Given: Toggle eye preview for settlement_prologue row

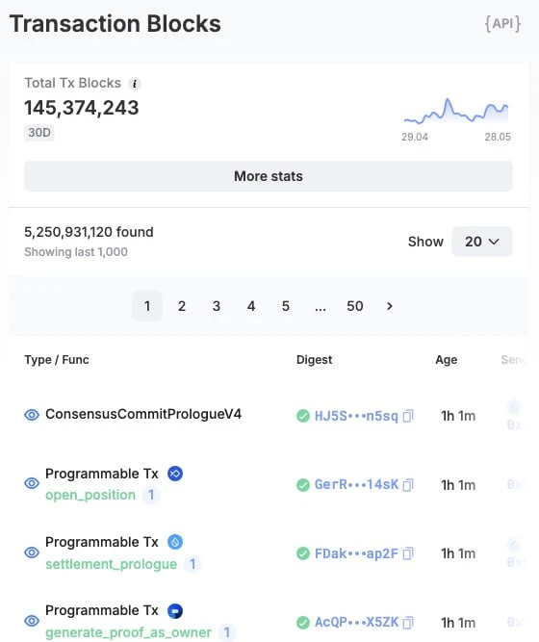Looking at the screenshot, I should (x=32, y=552).
